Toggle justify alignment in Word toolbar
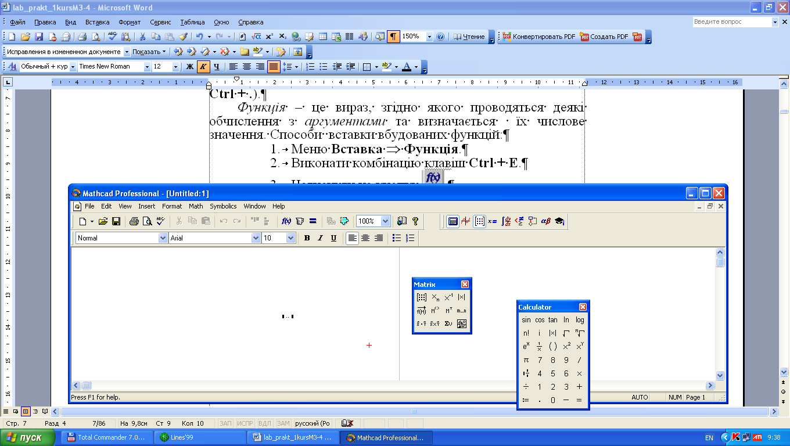The image size is (790, 446). point(274,67)
